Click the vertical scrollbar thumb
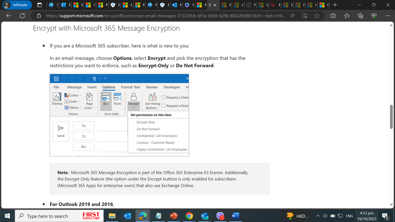395x222 pixels. pos(391,117)
